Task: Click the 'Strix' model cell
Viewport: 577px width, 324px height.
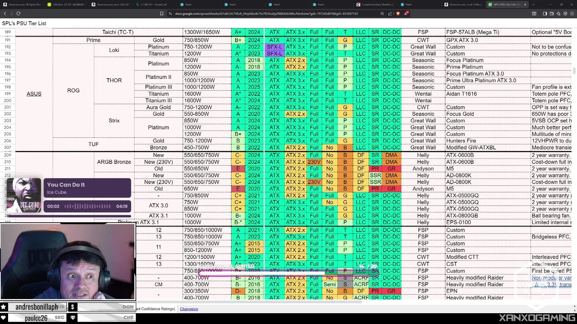Action: [114, 121]
